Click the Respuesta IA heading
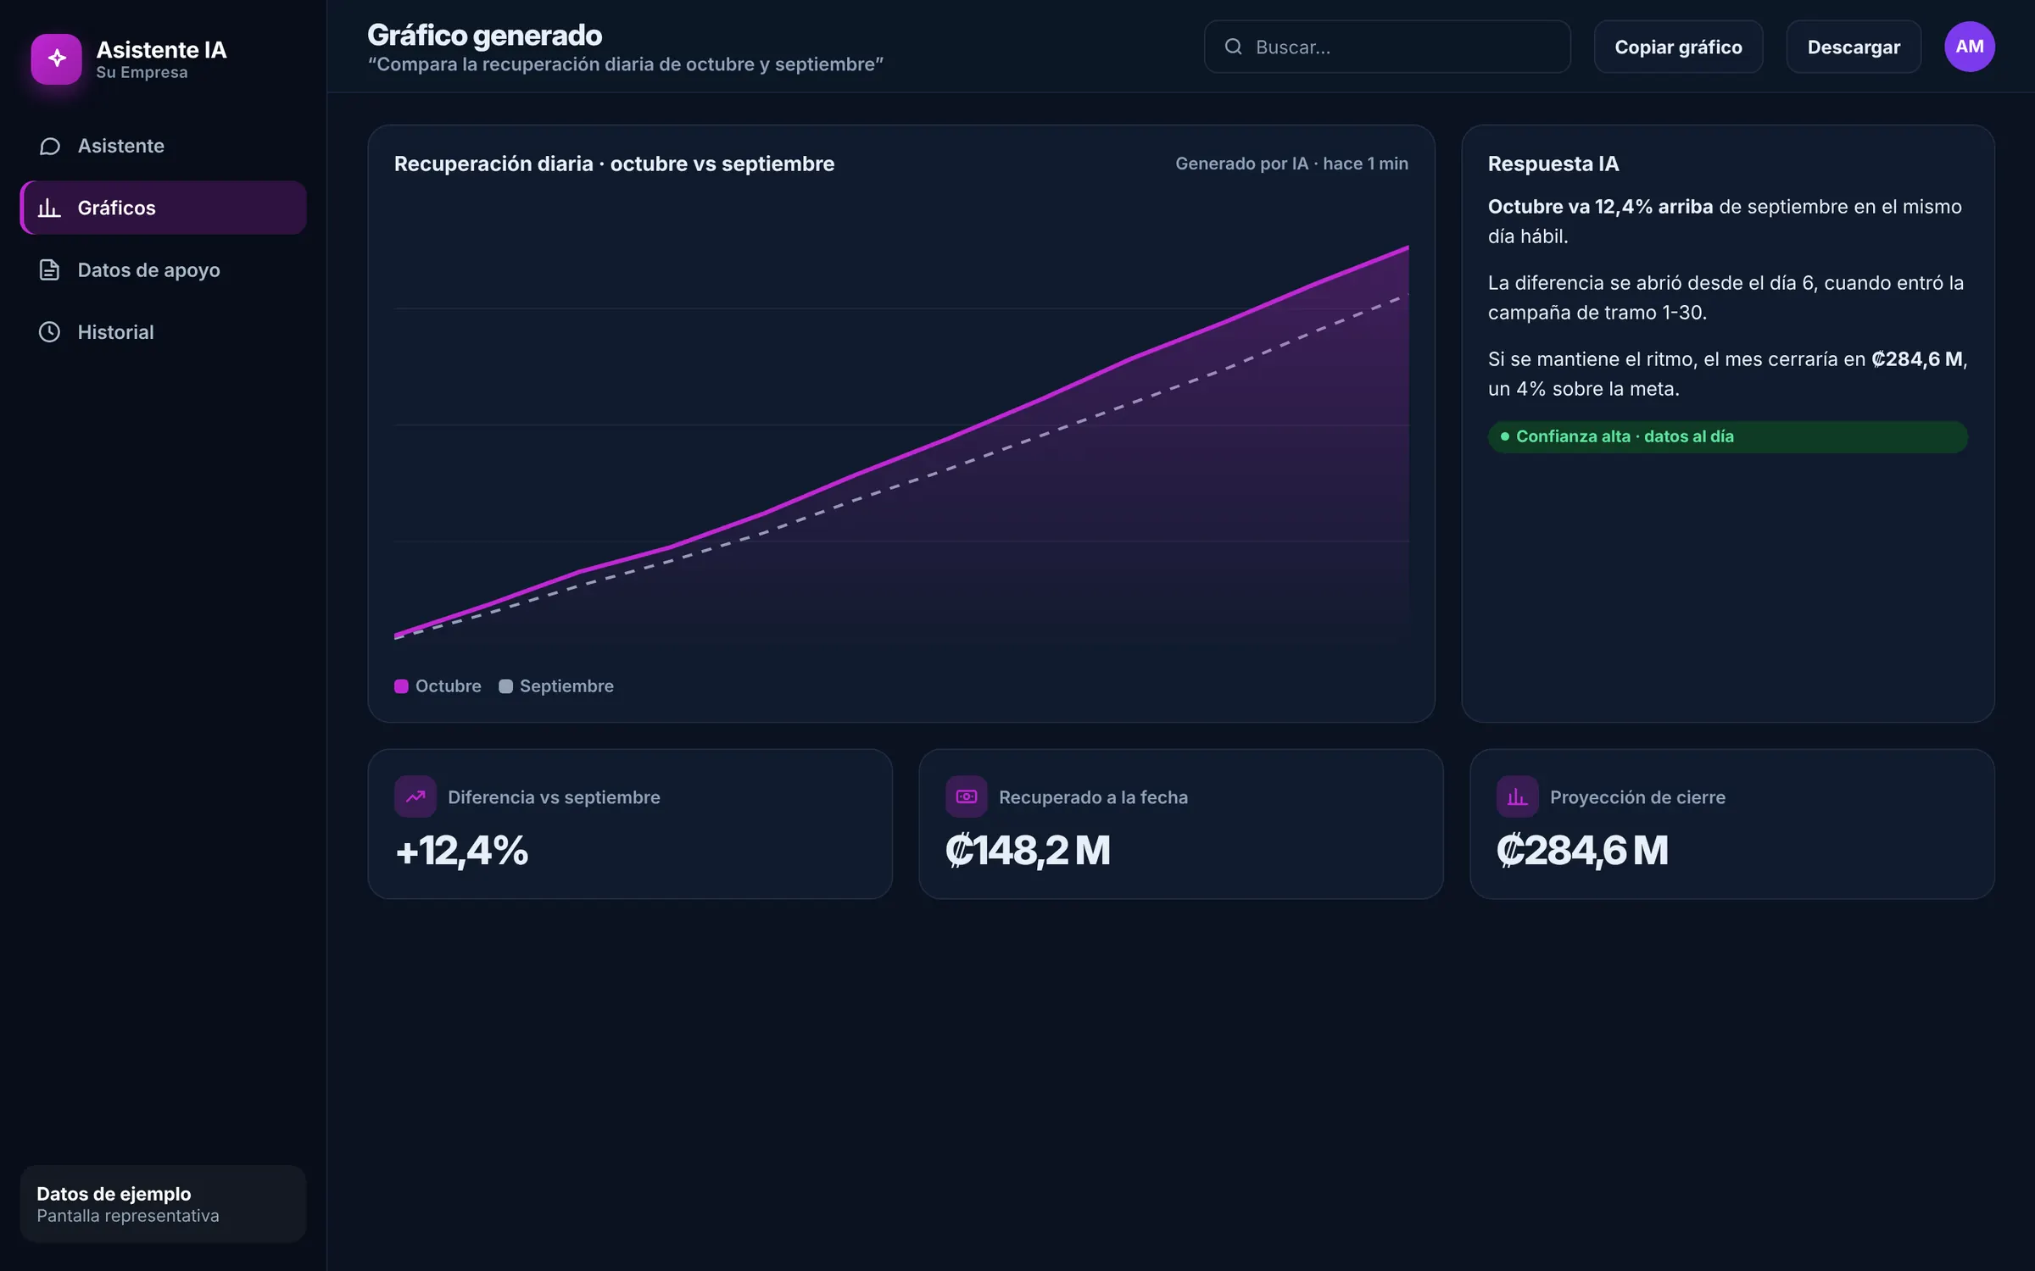Viewport: 2035px width, 1271px height. (1553, 164)
